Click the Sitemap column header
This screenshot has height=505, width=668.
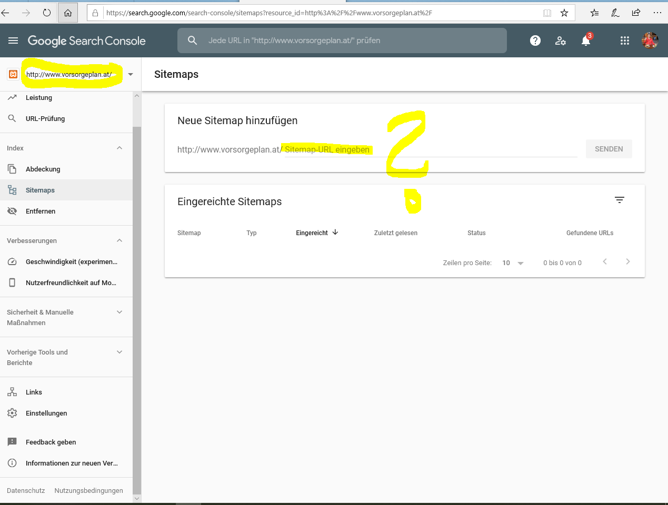coord(189,233)
